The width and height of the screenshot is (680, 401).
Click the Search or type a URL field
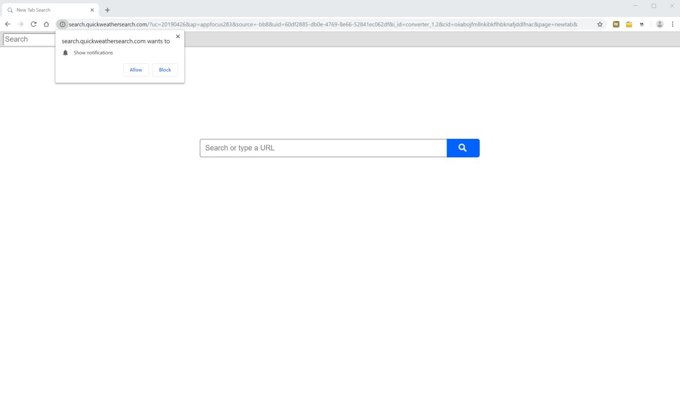[x=323, y=148]
